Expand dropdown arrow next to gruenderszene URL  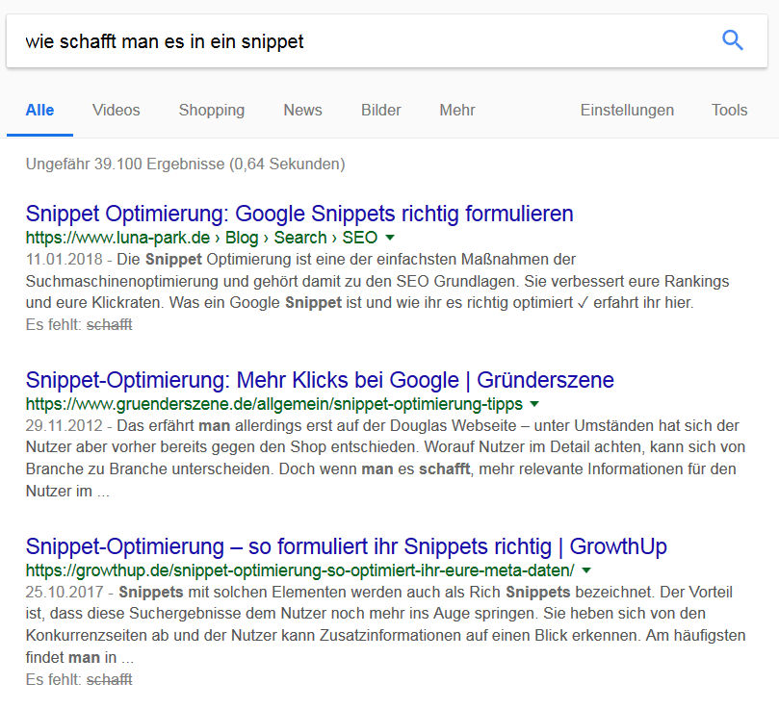tap(534, 404)
